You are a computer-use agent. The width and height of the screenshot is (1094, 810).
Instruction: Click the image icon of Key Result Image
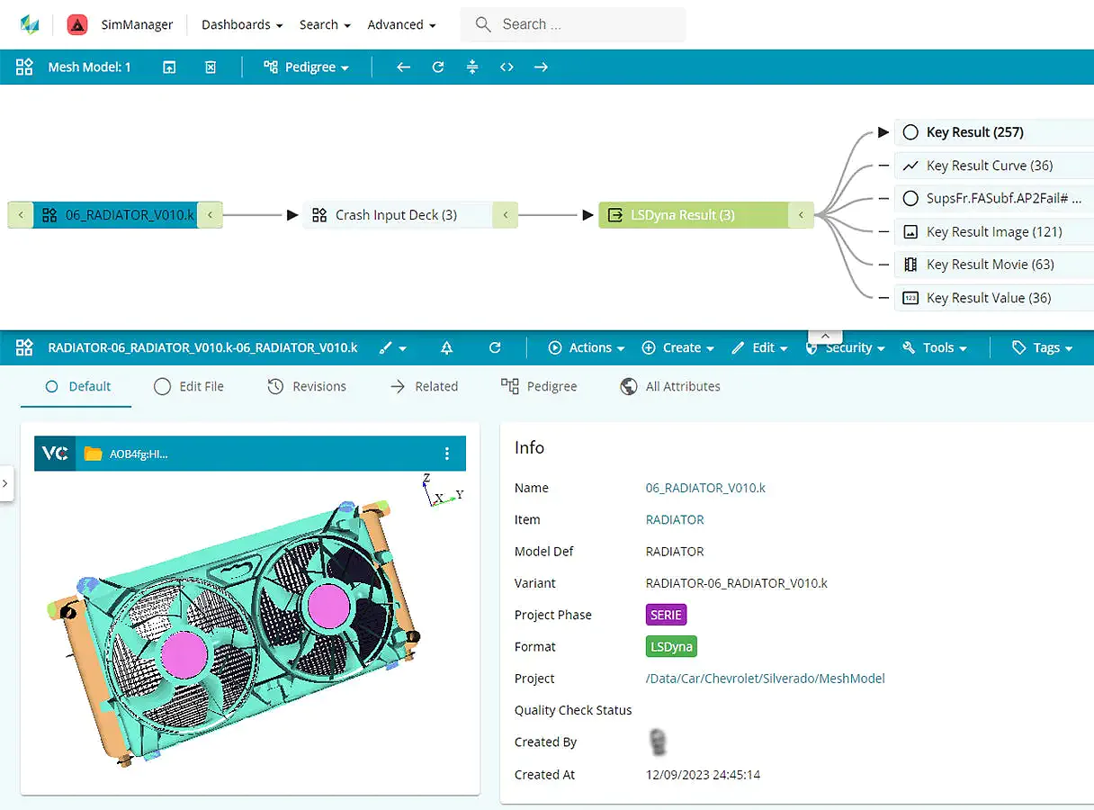coord(910,232)
